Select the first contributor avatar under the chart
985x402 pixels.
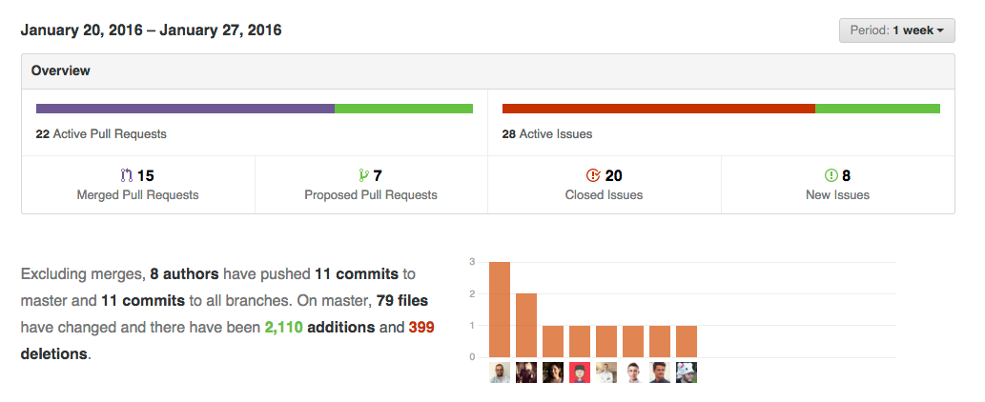500,372
